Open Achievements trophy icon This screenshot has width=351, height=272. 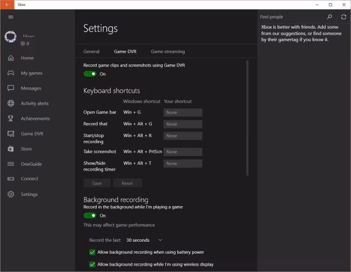[x=11, y=118]
